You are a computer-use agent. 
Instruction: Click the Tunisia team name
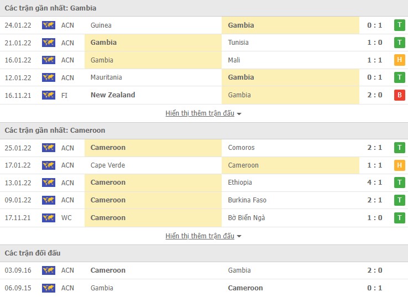pos(238,43)
